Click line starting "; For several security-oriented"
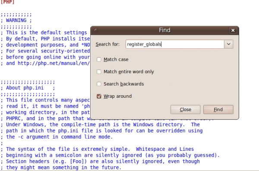The height and width of the screenshot is (171, 259). click(x=45, y=51)
